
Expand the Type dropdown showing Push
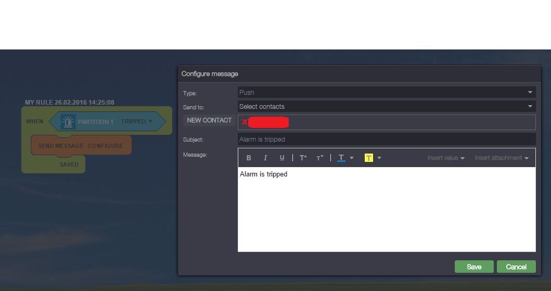530,92
